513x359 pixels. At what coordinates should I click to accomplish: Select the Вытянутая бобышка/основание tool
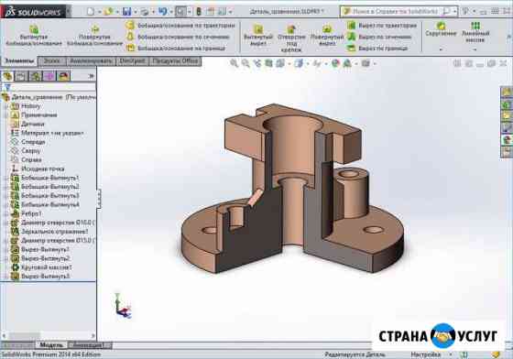[x=34, y=36]
